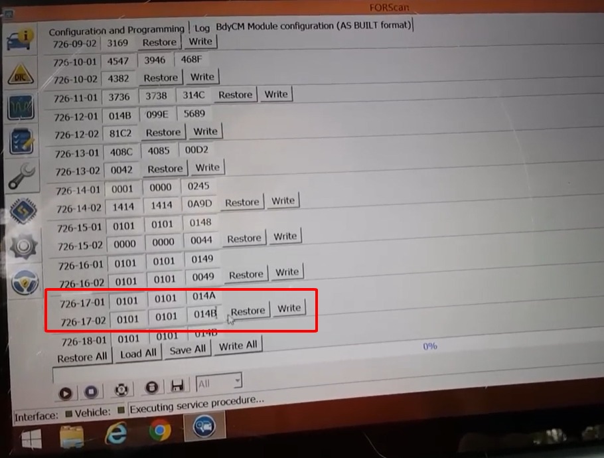Click the 0A9D field in row 726-14-02
This screenshot has height=458, width=604.
pos(200,203)
